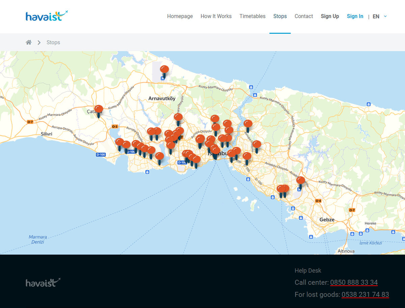Click the Havaist logo in the footer
The image size is (405, 308).
(43, 283)
